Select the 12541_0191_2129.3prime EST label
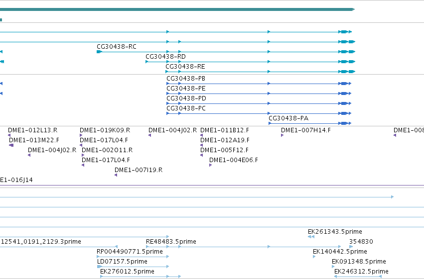Screen dimensions: 424x279 click(x=41, y=242)
